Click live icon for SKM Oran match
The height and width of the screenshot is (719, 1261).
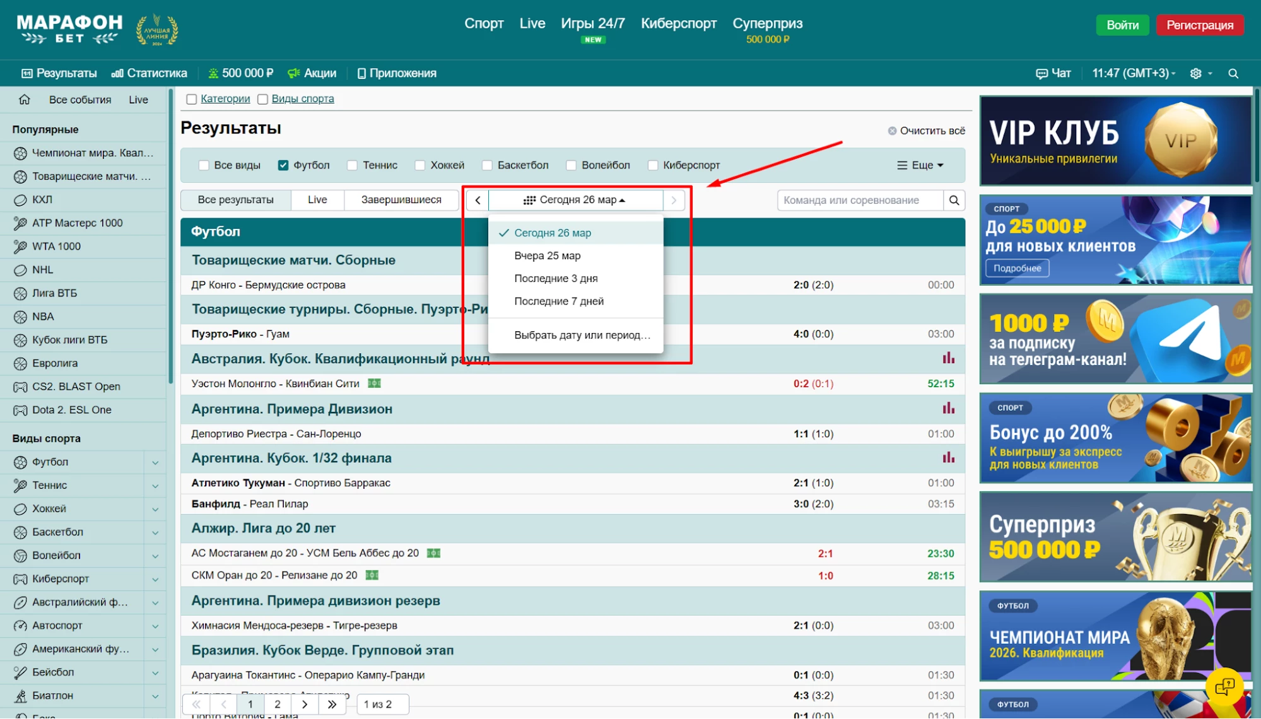[372, 575]
